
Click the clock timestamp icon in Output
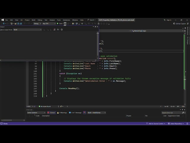coord(62,29)
